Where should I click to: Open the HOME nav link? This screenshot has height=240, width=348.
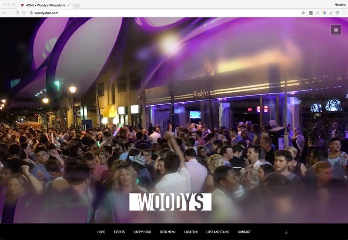101,232
